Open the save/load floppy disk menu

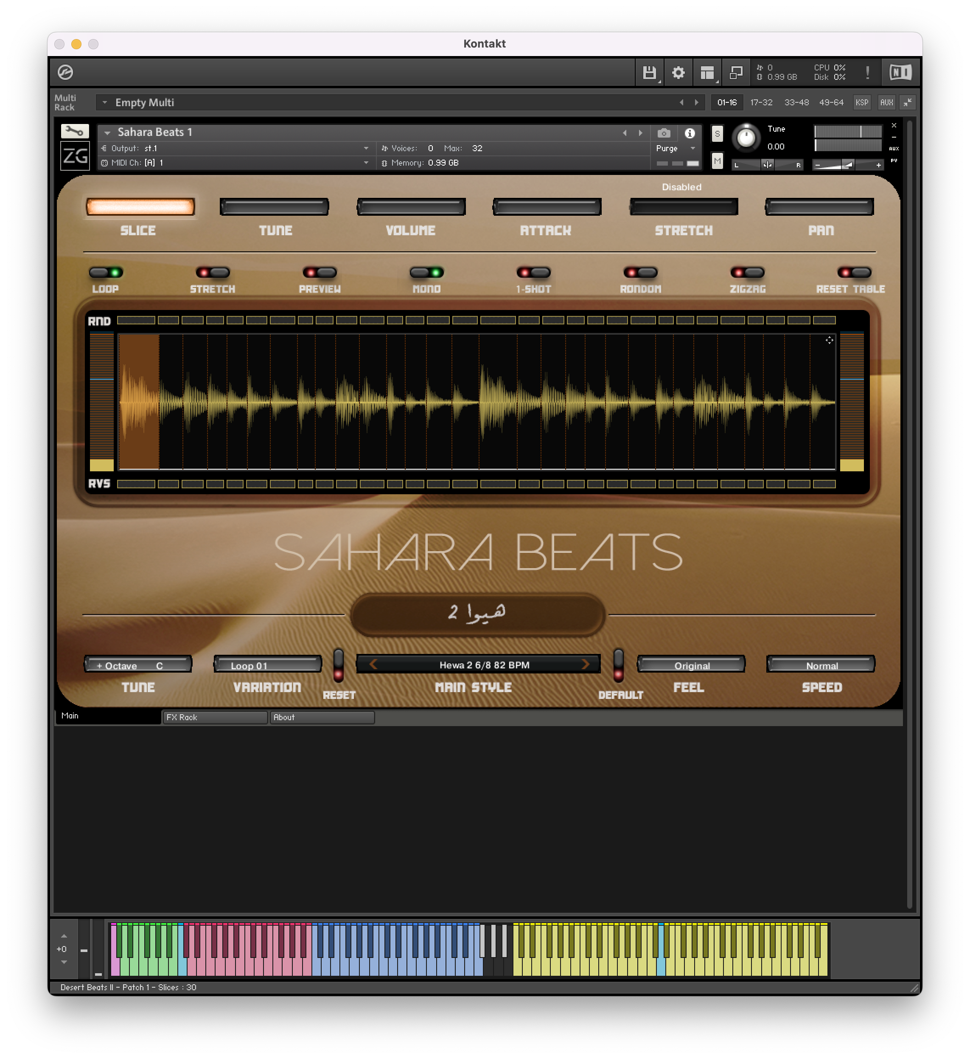649,72
